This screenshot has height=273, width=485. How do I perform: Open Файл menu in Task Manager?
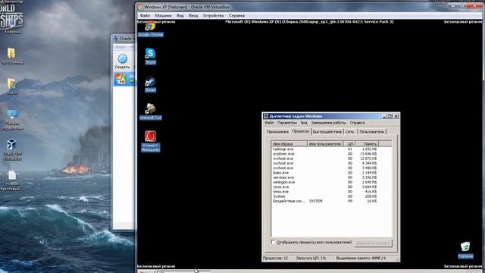pos(269,123)
